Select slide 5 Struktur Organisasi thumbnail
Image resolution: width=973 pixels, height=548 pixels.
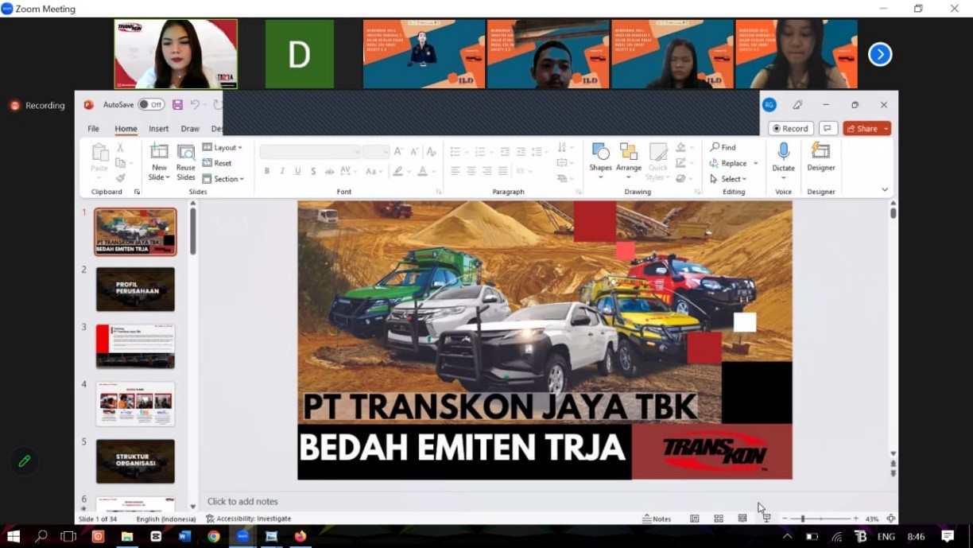[135, 461]
